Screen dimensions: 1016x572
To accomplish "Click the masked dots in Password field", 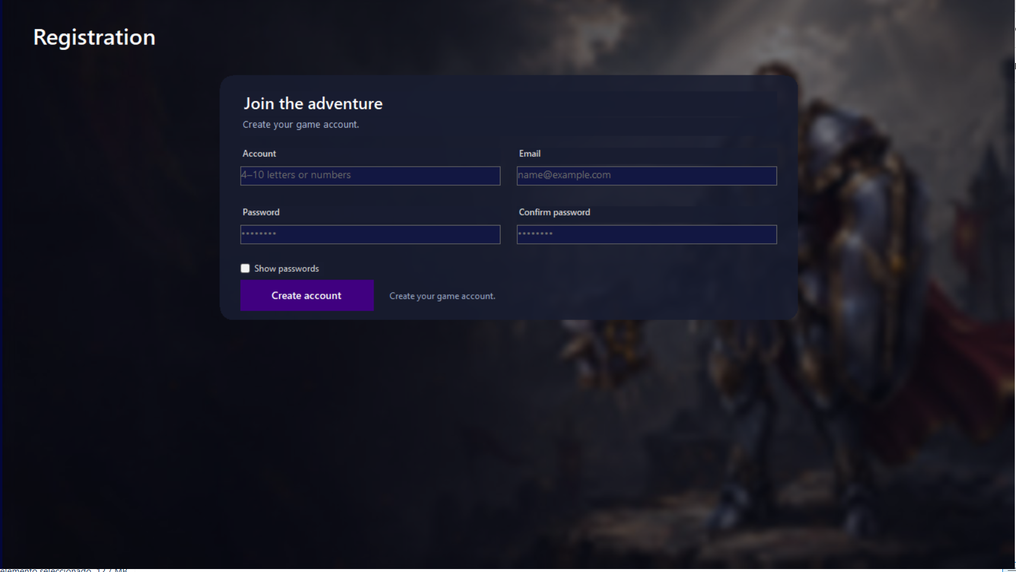I will click(259, 234).
